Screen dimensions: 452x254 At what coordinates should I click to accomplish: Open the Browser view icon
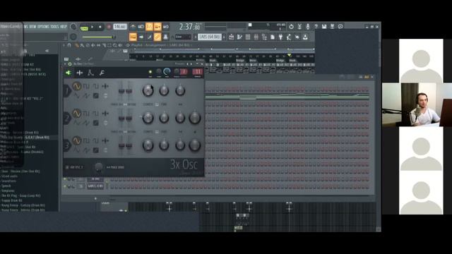tap(264, 37)
